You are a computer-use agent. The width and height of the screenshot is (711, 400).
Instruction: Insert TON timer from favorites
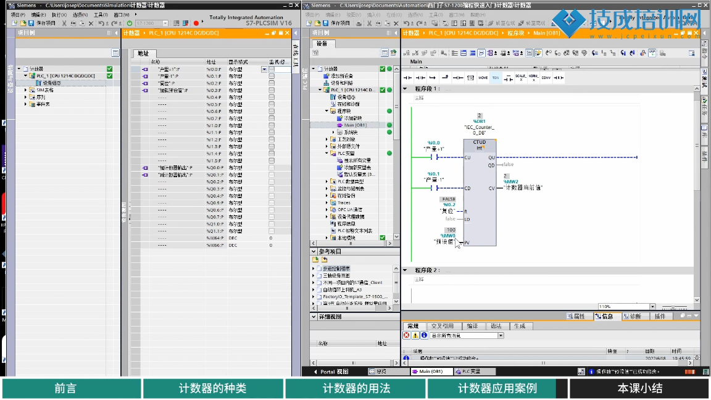(x=496, y=78)
